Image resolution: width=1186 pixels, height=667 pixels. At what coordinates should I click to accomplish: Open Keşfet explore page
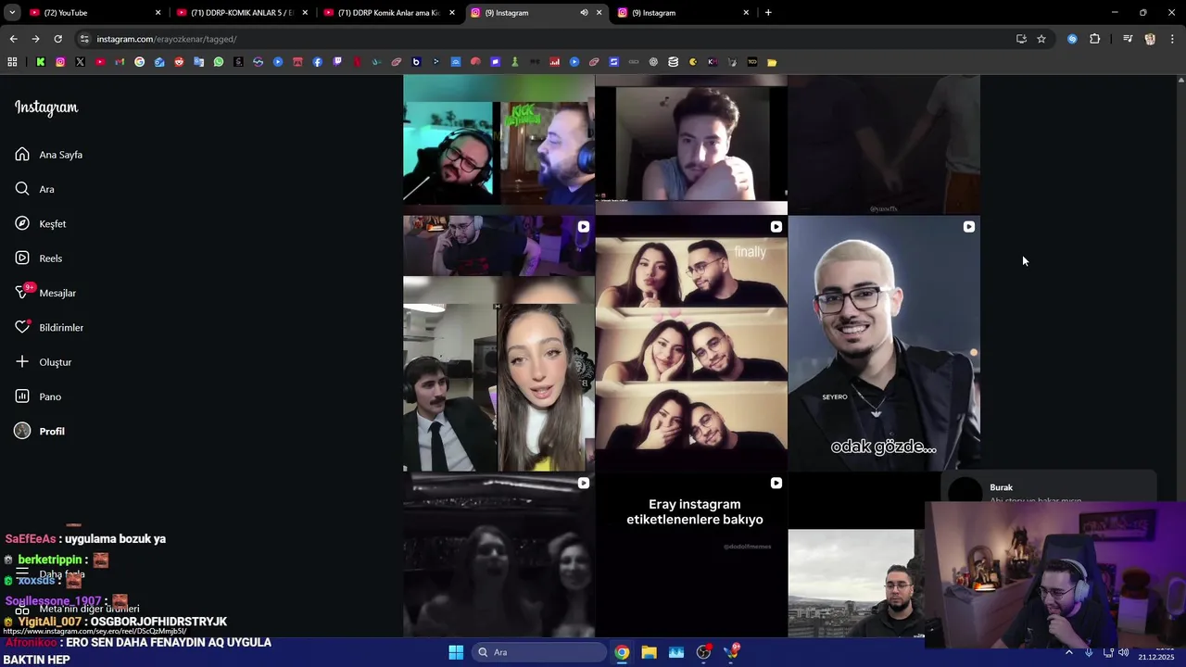point(41,224)
